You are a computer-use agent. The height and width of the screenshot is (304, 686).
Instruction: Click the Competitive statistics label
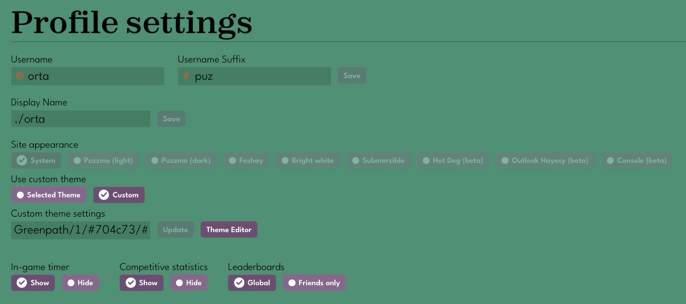coord(164,267)
